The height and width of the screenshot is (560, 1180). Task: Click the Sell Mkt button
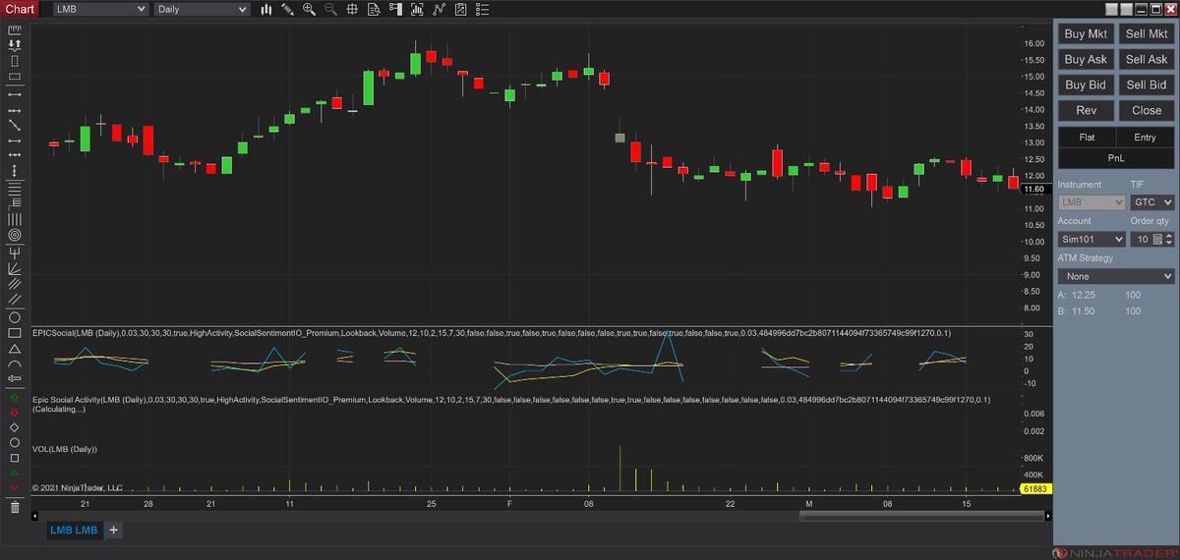[x=1147, y=33]
